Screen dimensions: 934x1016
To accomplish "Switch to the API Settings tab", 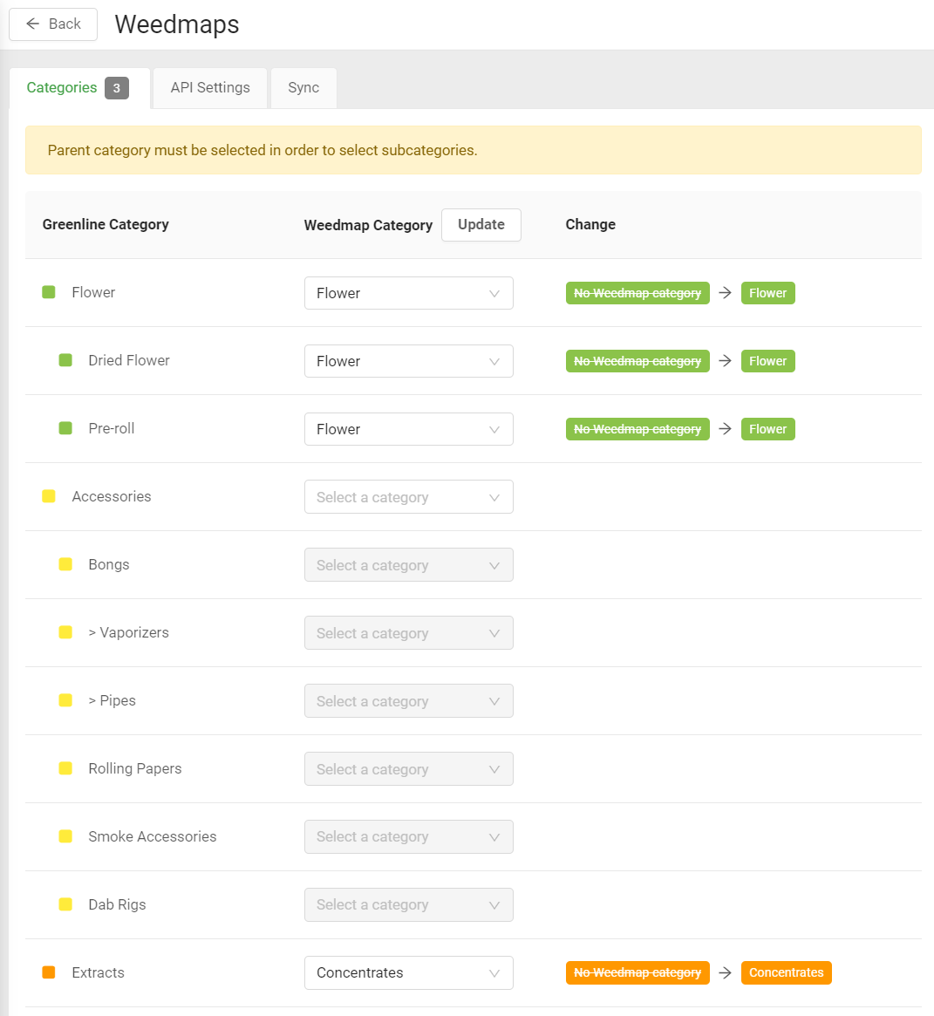I will [x=210, y=88].
